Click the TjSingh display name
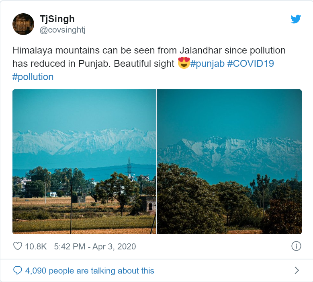The width and height of the screenshot is (313, 282). (57, 19)
